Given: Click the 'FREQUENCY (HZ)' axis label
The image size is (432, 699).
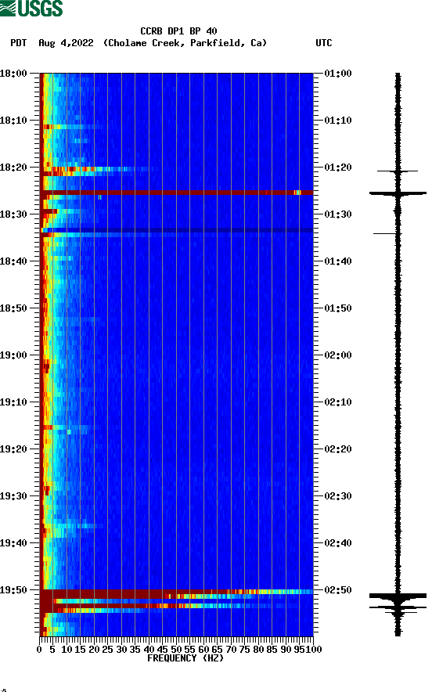Looking at the screenshot, I should [x=185, y=658].
